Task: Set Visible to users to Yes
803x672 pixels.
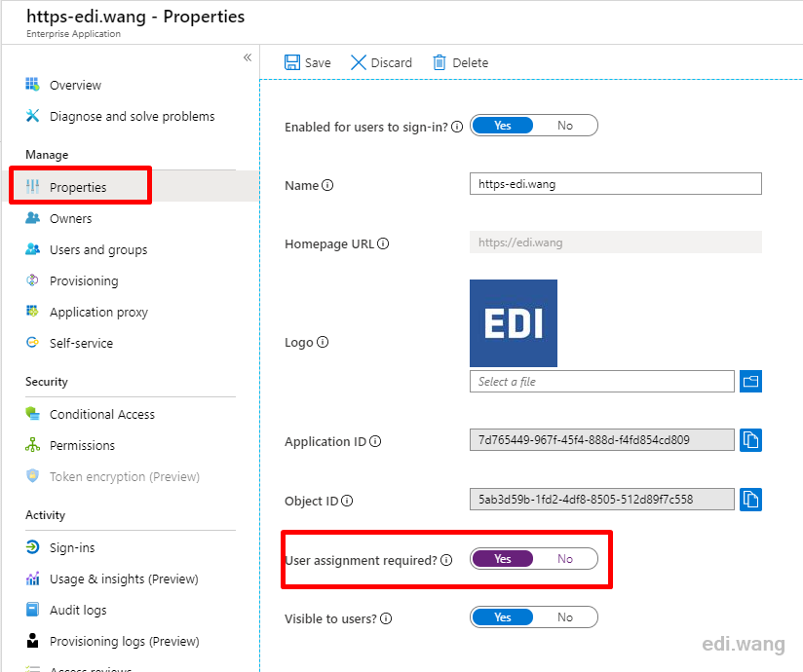Action: click(503, 616)
